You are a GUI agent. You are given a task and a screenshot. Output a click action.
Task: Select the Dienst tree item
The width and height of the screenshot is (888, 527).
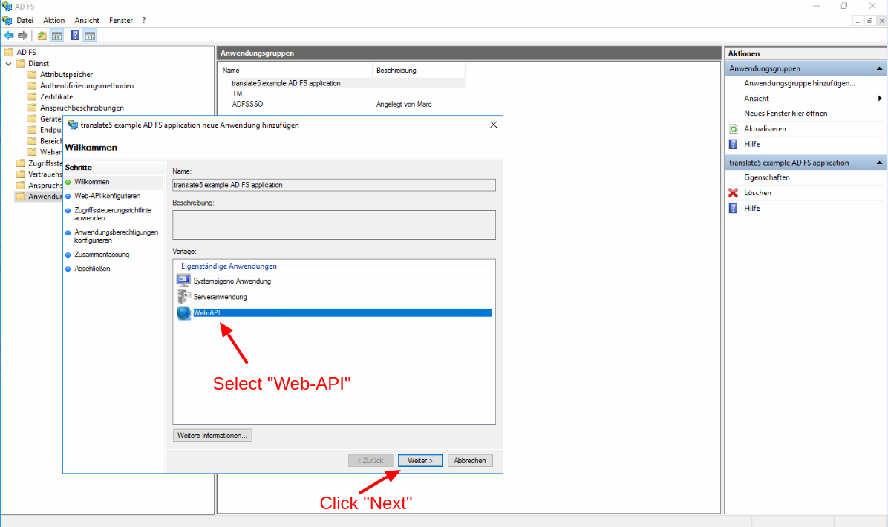tap(39, 64)
